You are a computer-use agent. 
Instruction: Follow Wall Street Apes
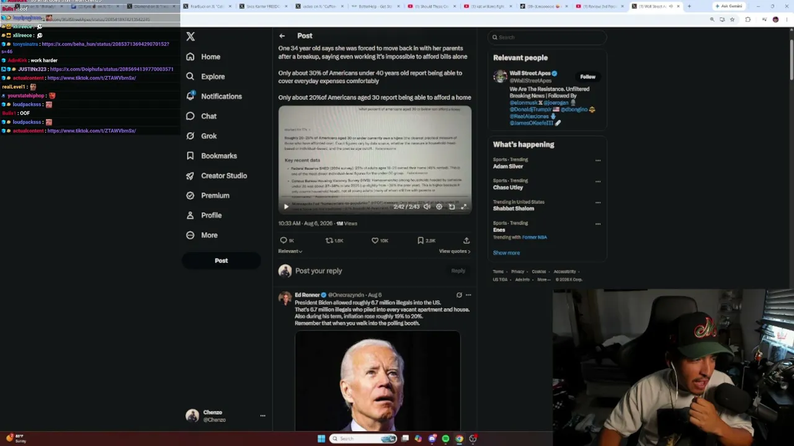click(x=587, y=77)
